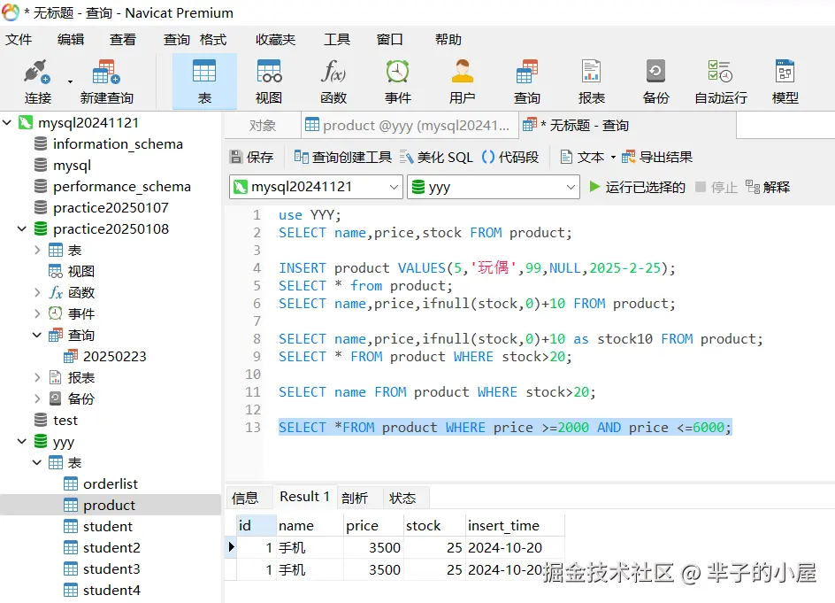
Task: Open the 备份 backup toolbar button
Action: (655, 81)
